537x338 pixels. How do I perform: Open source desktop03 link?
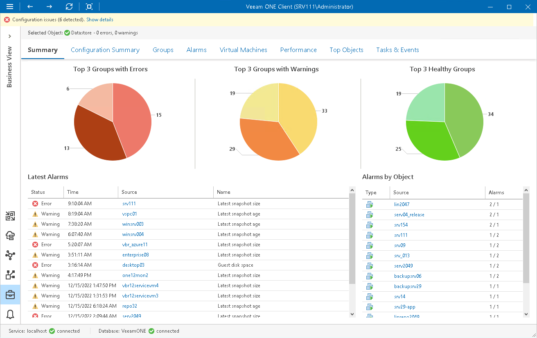coord(133,265)
